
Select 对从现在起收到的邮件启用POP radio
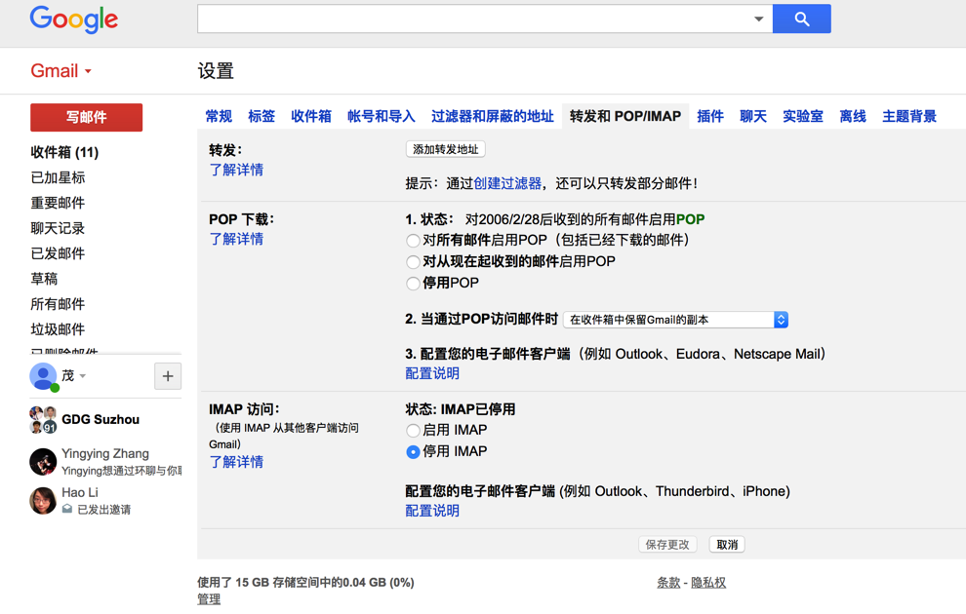coord(413,262)
